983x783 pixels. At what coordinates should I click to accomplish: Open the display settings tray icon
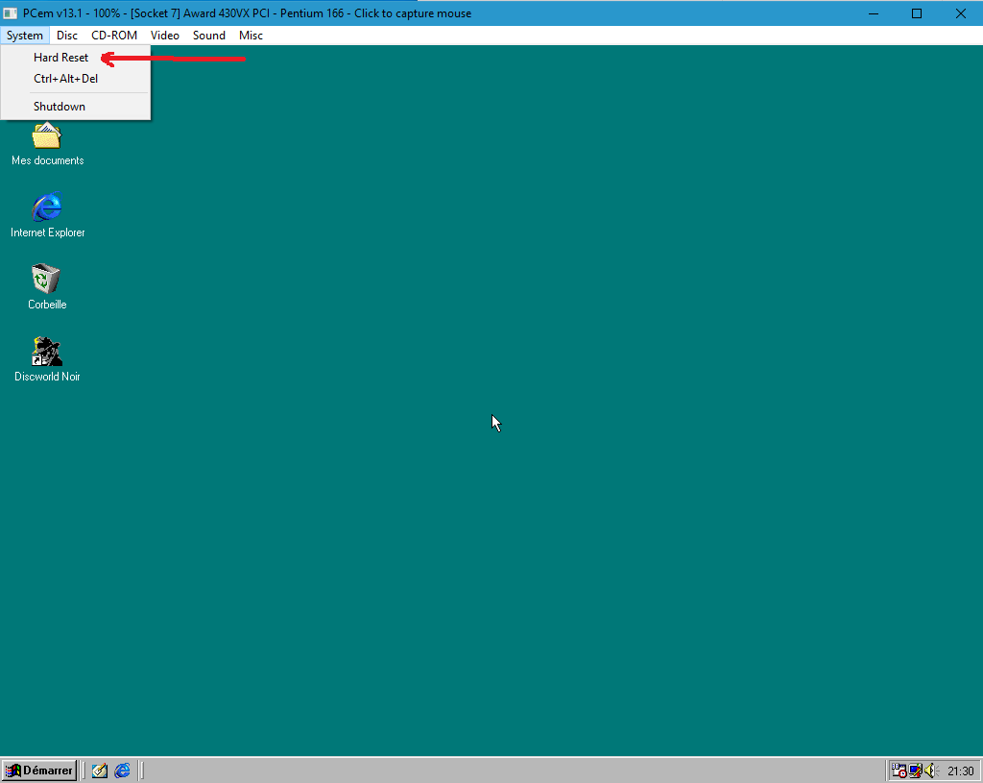(915, 771)
